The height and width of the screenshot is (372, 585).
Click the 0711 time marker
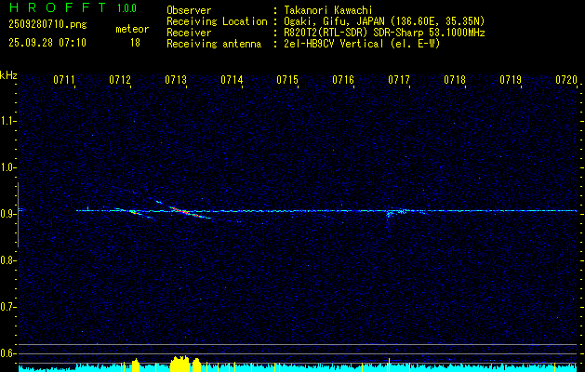(64, 80)
